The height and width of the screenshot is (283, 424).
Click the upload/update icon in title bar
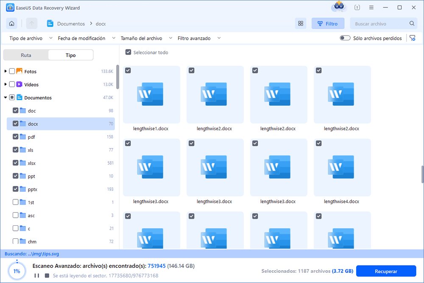click(357, 8)
